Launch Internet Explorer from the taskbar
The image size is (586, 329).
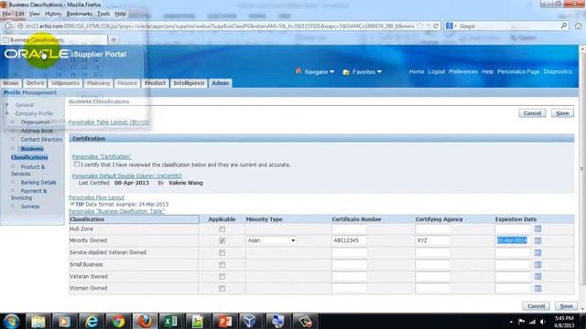[92, 321]
